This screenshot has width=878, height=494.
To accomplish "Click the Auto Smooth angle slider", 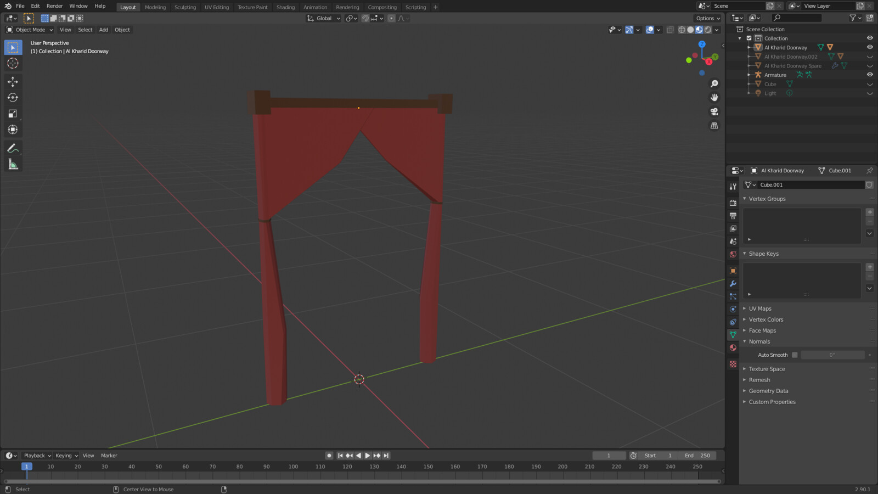I will pos(832,355).
